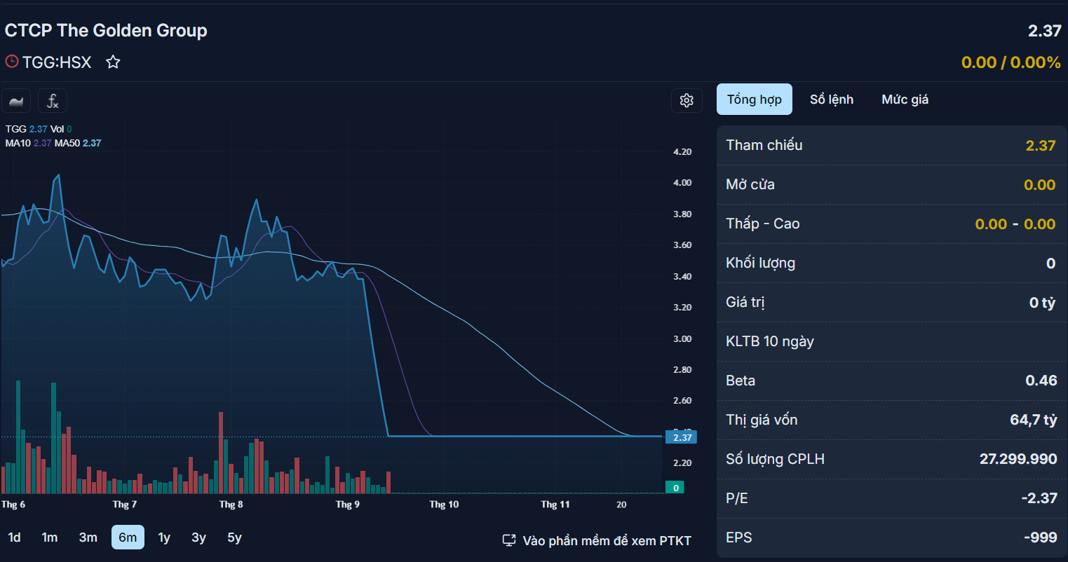Click the MA50 indicator legend label
Image resolution: width=1068 pixels, height=562 pixels.
tap(67, 143)
